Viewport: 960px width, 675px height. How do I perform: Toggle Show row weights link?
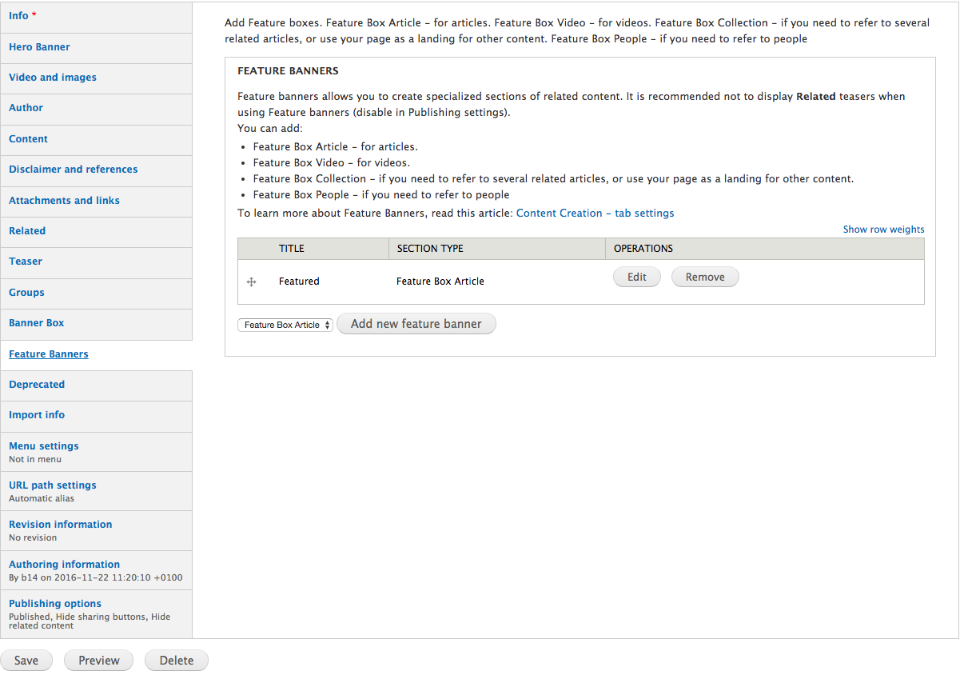coord(883,230)
